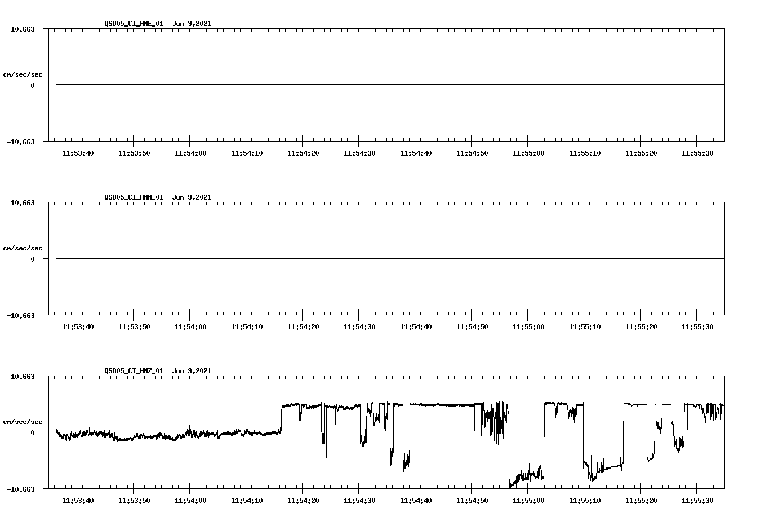The width and height of the screenshot is (765, 521).
Task: Click 11:55:20 time label under HNE plot
Action: point(641,153)
